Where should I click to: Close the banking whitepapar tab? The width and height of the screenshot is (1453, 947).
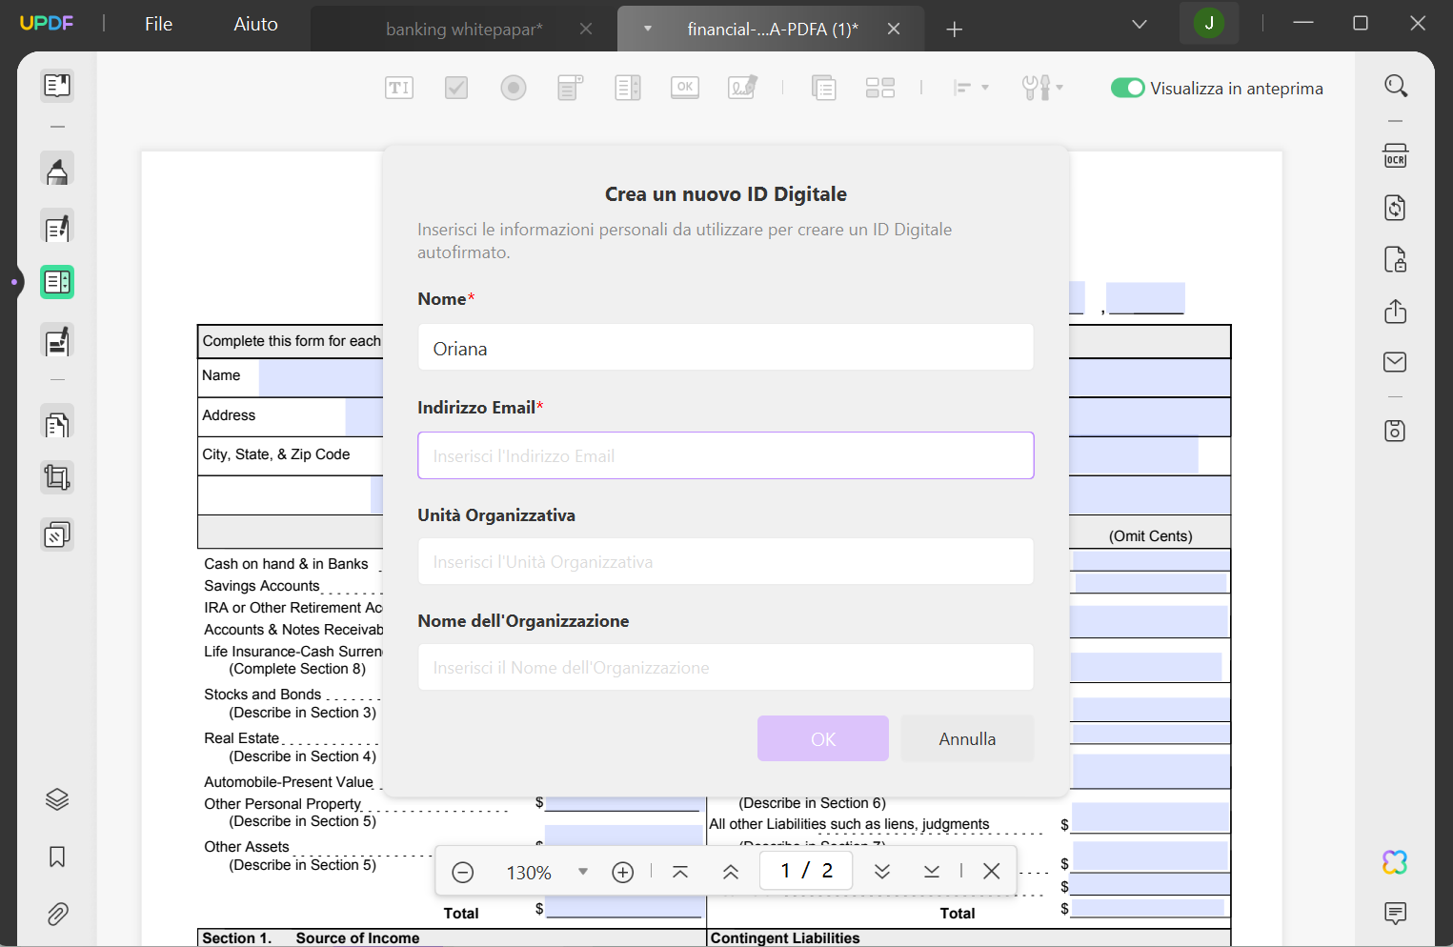click(x=586, y=30)
